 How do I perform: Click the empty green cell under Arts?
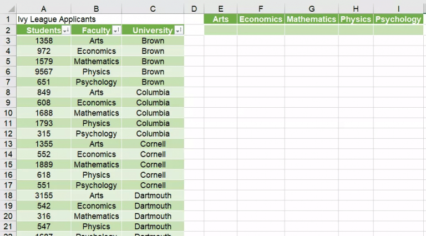(x=221, y=30)
